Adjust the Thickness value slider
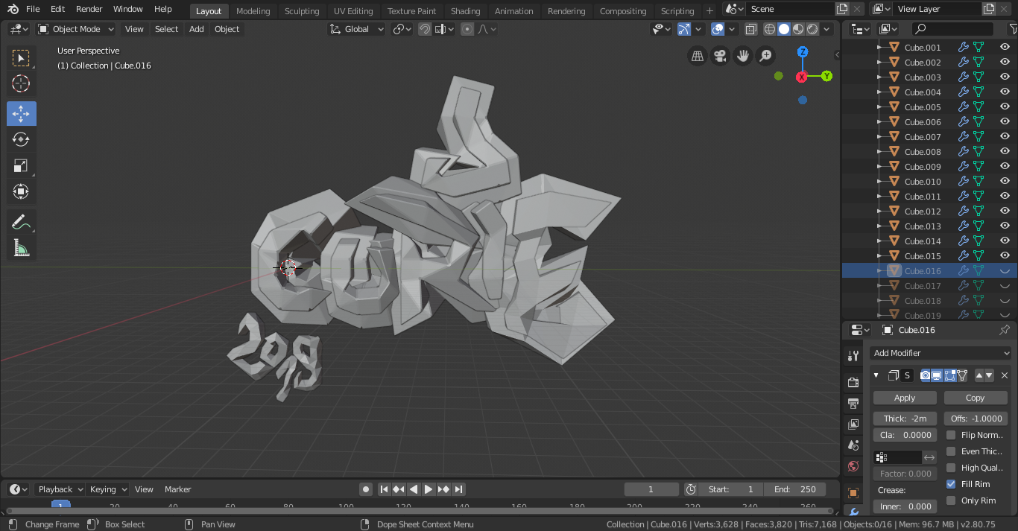Viewport: 1018px width, 531px height. click(x=905, y=419)
